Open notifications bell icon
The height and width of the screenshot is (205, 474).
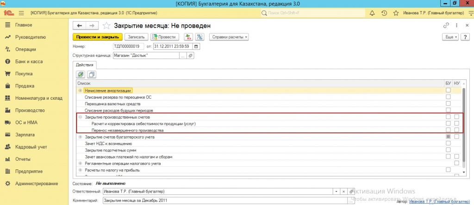(372, 13)
